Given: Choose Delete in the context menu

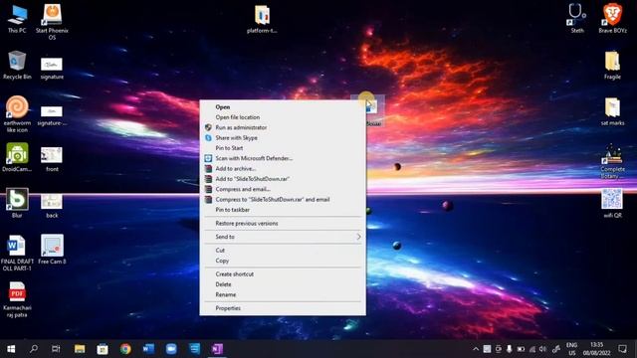Looking at the screenshot, I should coord(283,284).
